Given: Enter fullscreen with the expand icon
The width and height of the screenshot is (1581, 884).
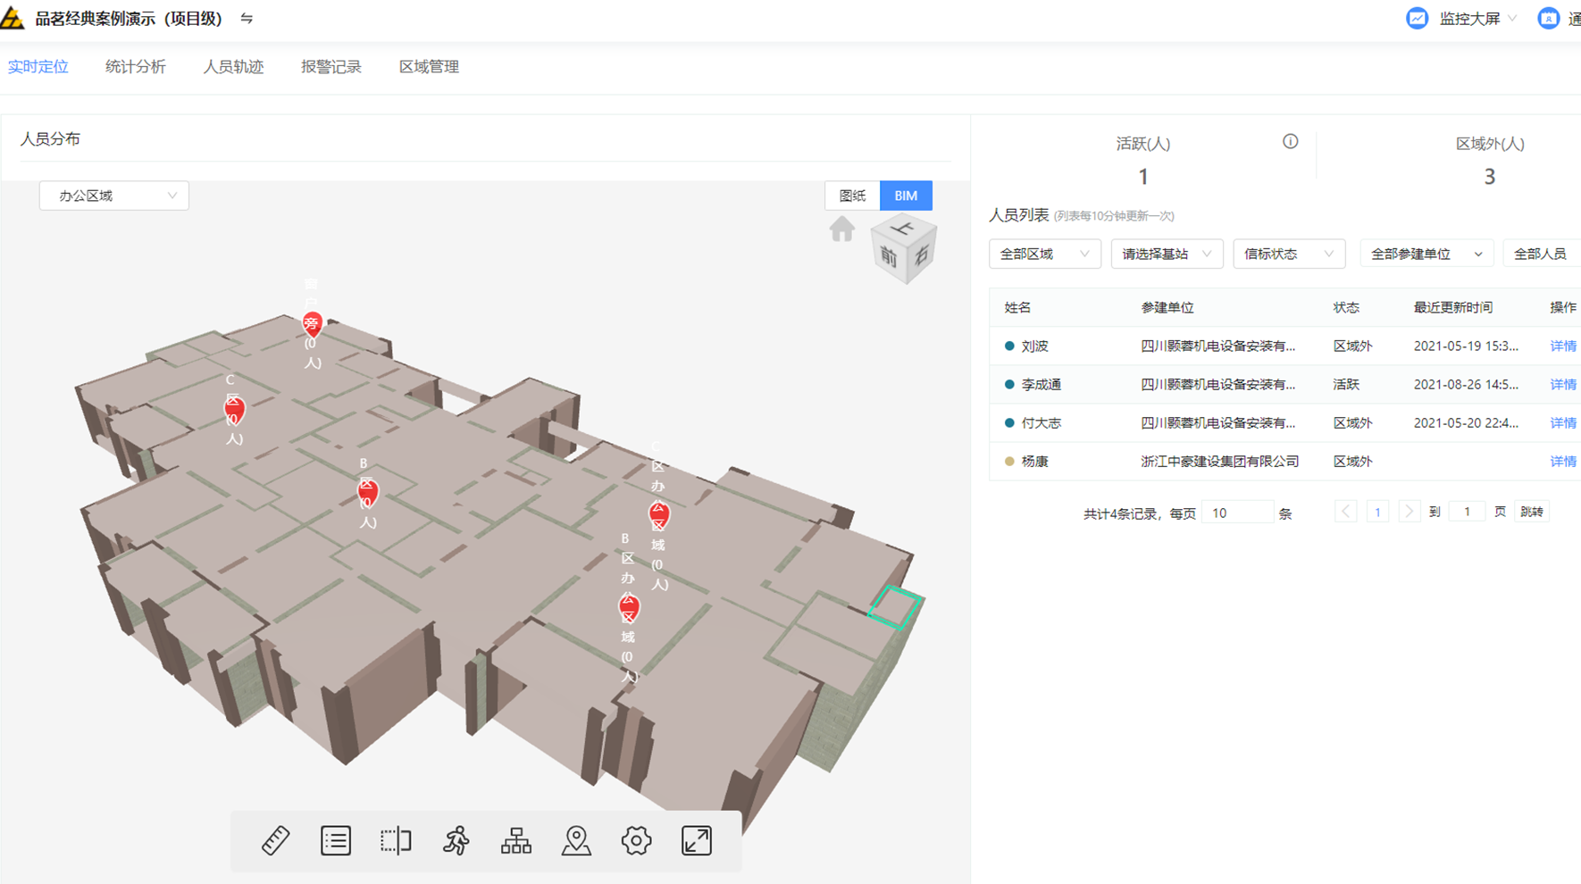Looking at the screenshot, I should coord(697,840).
